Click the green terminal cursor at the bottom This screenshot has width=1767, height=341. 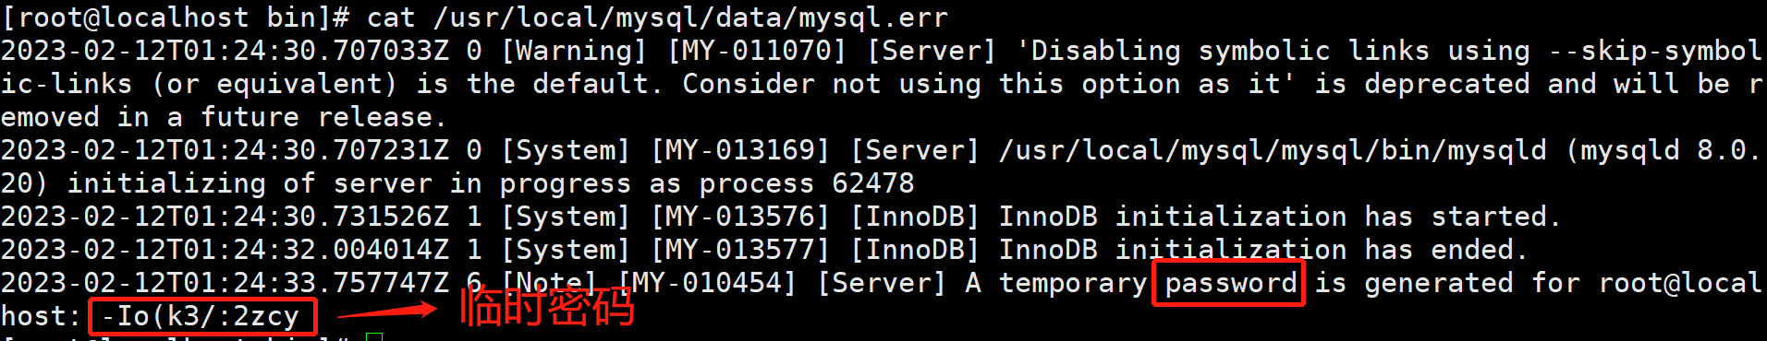coord(374,336)
